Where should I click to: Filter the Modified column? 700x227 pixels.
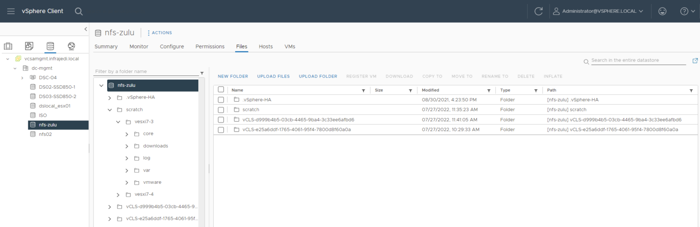tap(489, 90)
